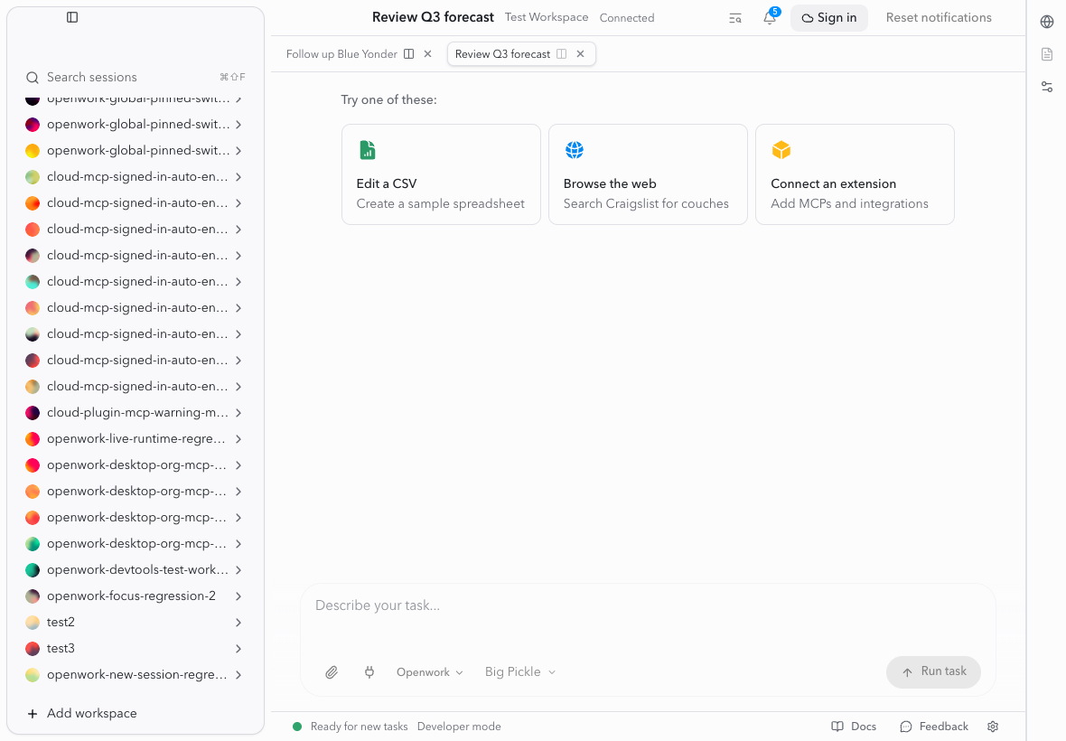Open the session search list icon in header
This screenshot has width=1066, height=741.
735,18
